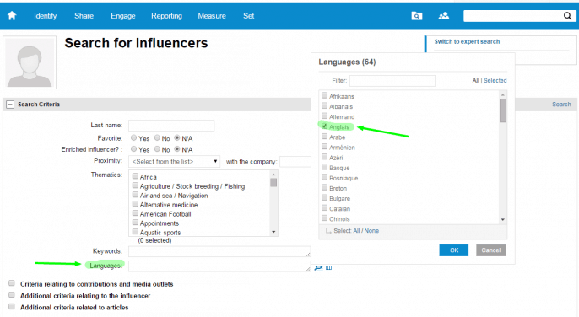
Task: Click the Last name input field
Action: click(x=171, y=126)
